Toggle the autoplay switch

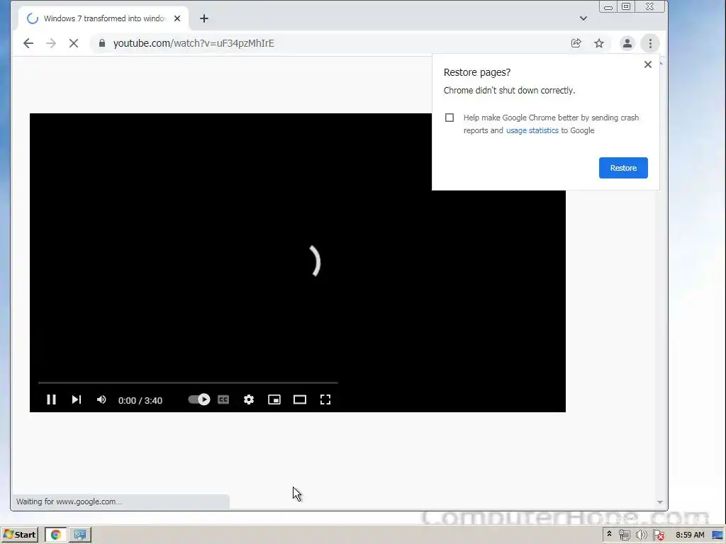pyautogui.click(x=199, y=399)
